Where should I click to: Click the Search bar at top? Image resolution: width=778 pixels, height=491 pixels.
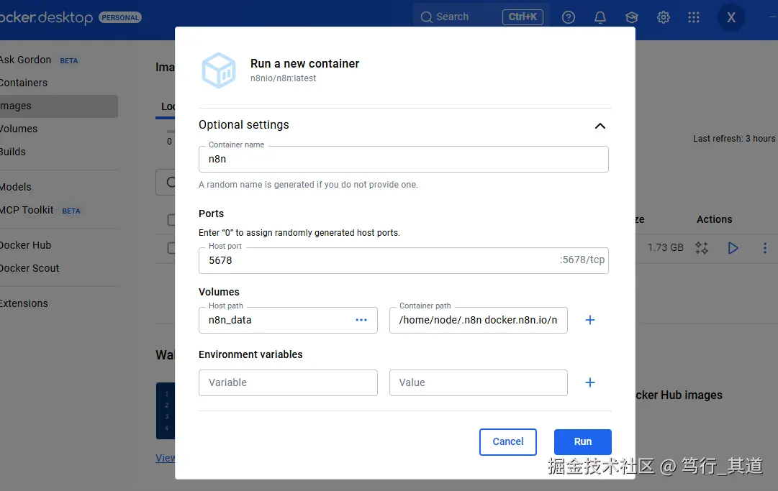coord(461,17)
